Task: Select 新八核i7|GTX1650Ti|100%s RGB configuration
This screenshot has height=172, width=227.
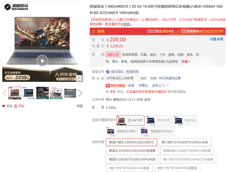Action: [x=184, y=142]
